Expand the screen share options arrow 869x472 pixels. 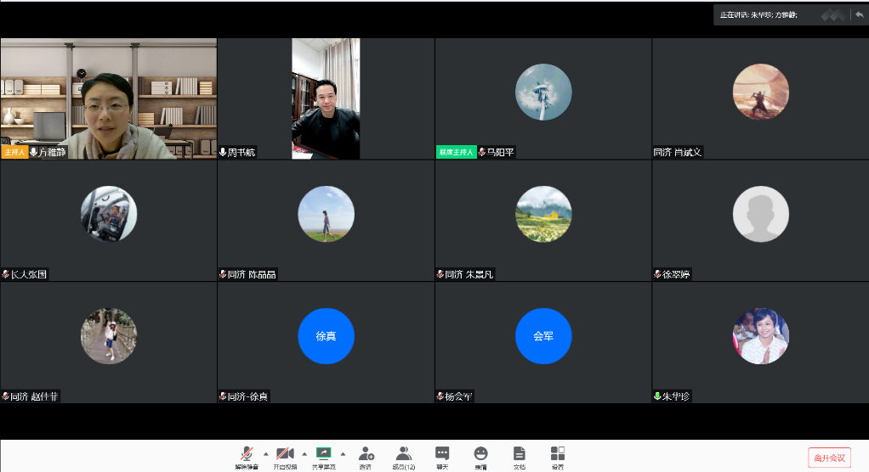click(x=343, y=453)
